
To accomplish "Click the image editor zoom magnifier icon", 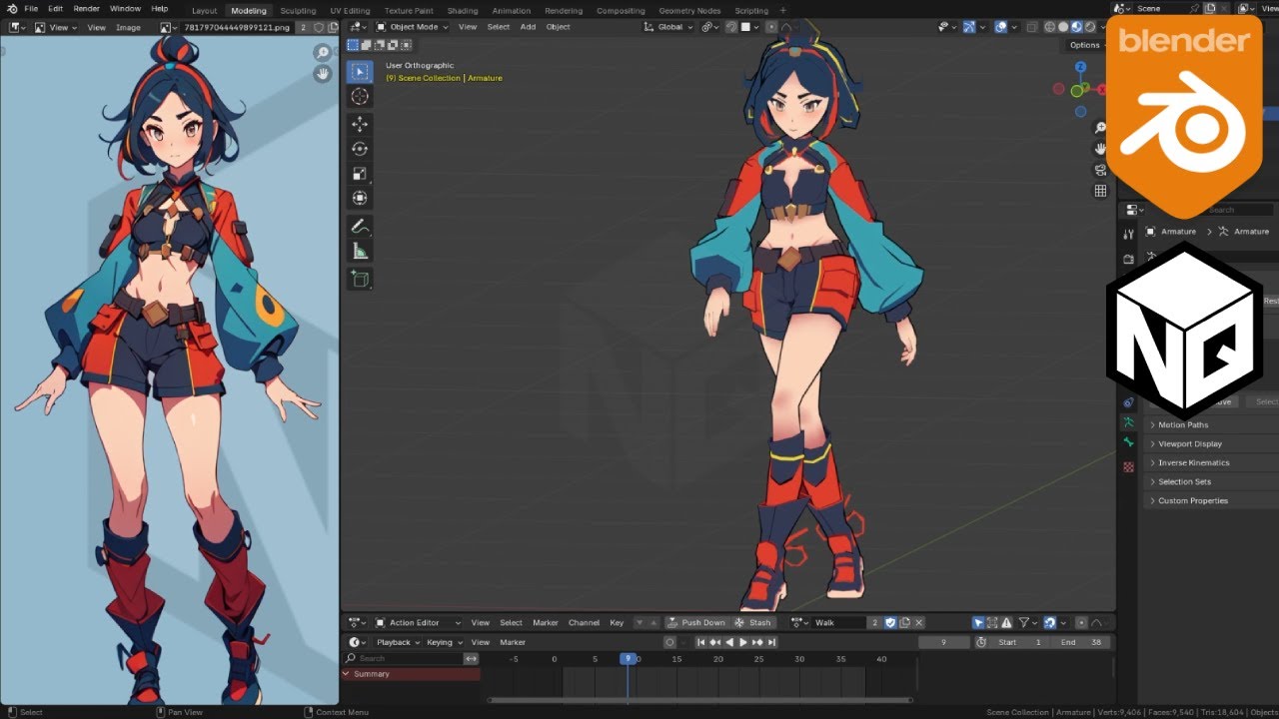I will 322,53.
